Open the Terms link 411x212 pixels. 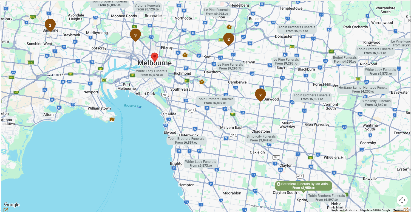398,210
